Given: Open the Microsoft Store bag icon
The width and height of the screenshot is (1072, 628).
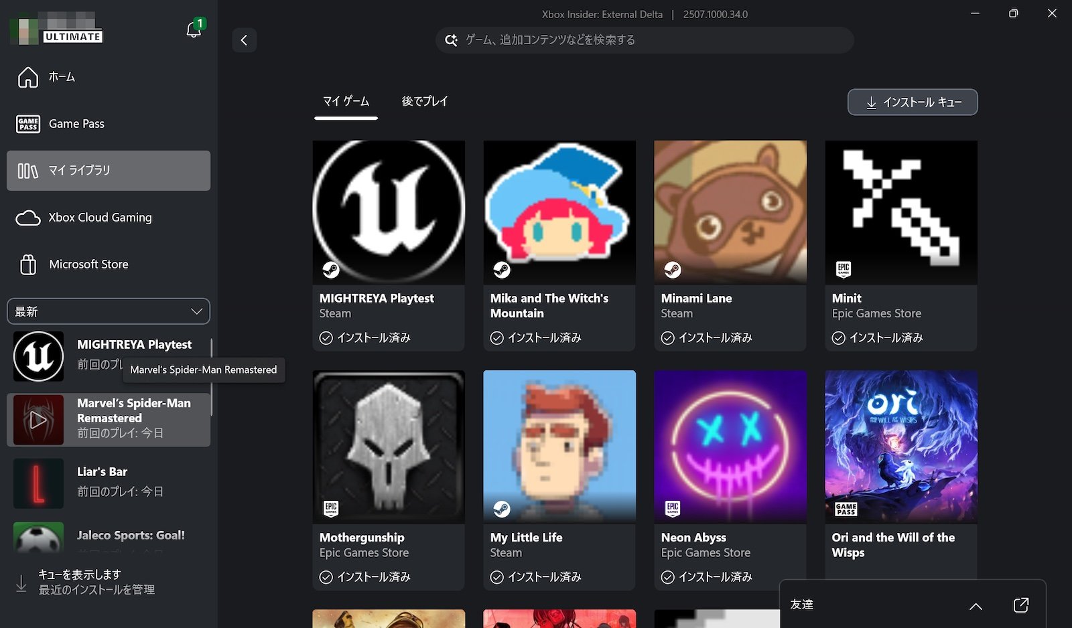Looking at the screenshot, I should pos(28,264).
